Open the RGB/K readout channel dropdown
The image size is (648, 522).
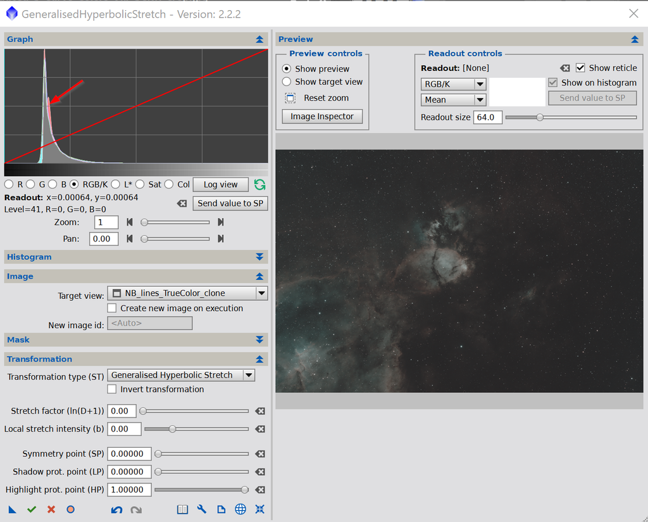tap(453, 84)
